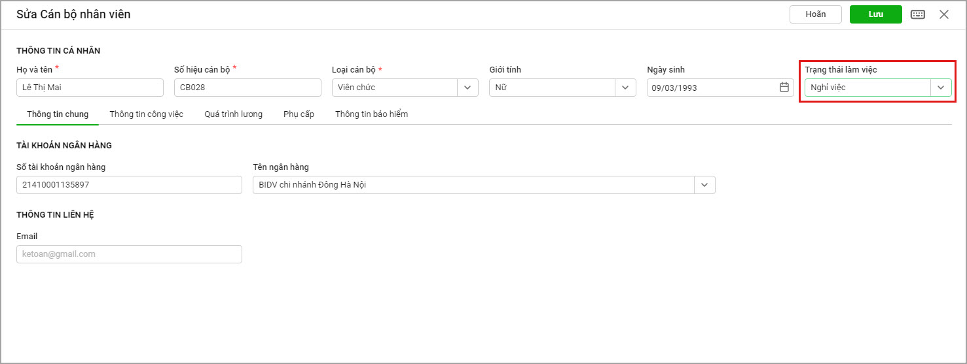This screenshot has height=364, width=967.
Task: Open the keyboard shortcuts icon
Action: [x=918, y=14]
